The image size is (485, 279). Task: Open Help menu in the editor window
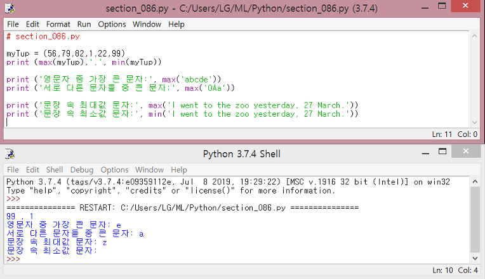176,24
